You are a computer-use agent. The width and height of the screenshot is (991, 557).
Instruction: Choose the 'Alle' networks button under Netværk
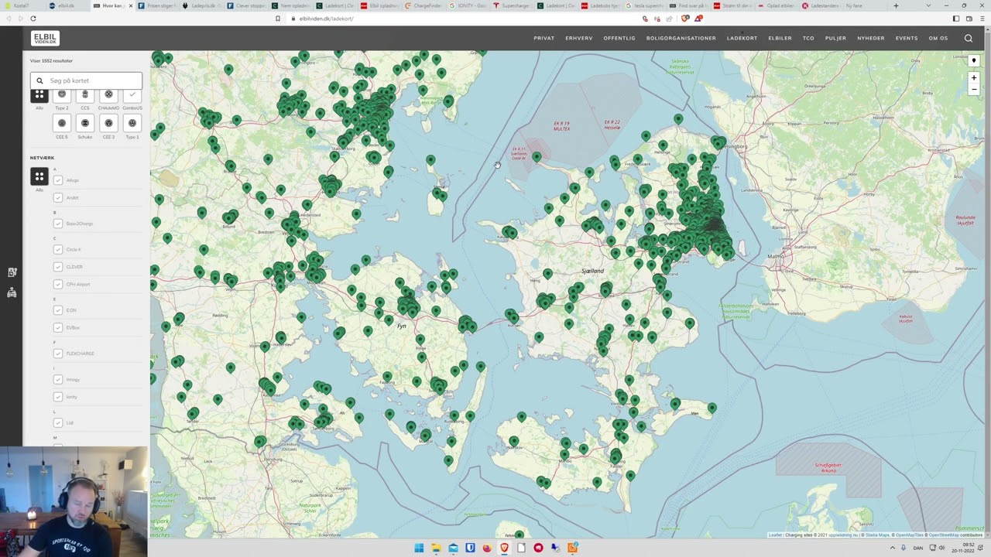pyautogui.click(x=39, y=176)
